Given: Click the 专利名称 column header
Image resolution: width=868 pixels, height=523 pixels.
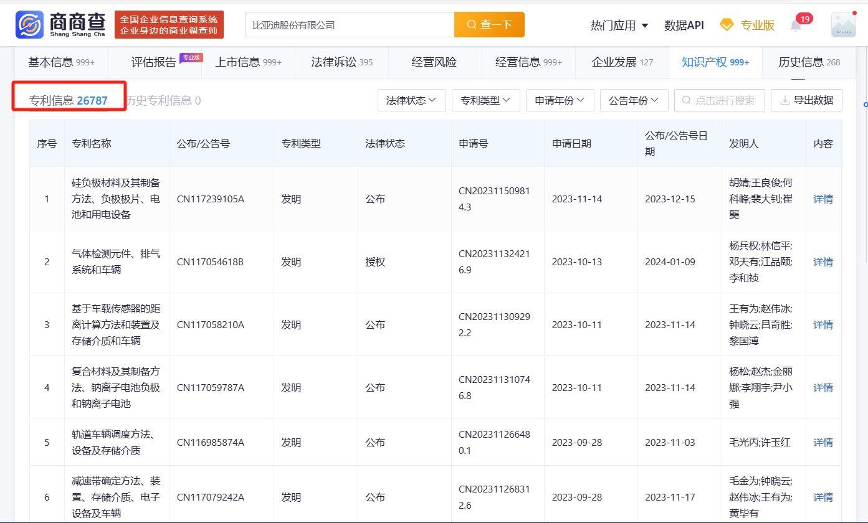Looking at the screenshot, I should (x=92, y=143).
